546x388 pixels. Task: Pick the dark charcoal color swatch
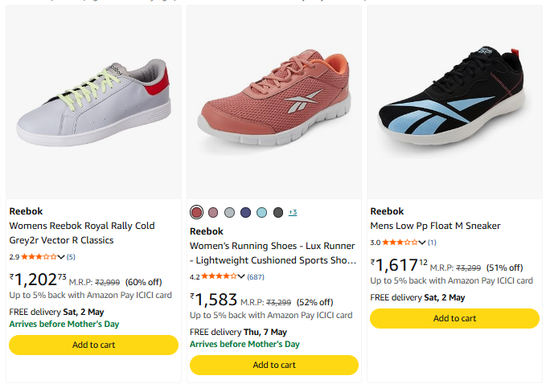tap(278, 212)
